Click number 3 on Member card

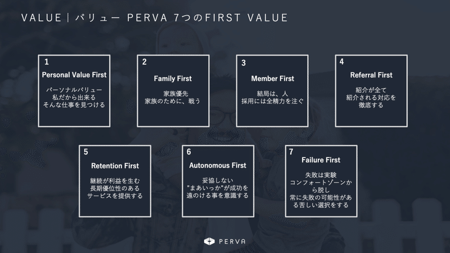(244, 63)
